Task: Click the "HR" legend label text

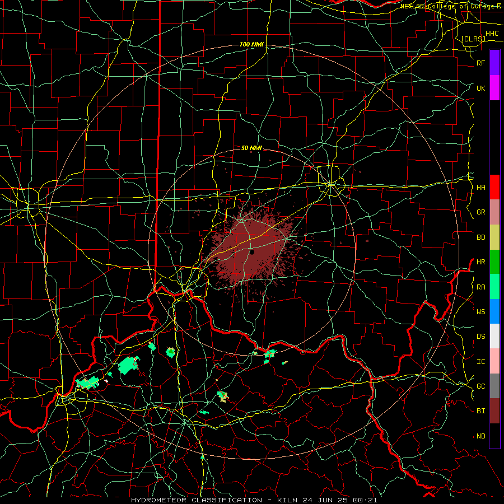Action: point(481,262)
